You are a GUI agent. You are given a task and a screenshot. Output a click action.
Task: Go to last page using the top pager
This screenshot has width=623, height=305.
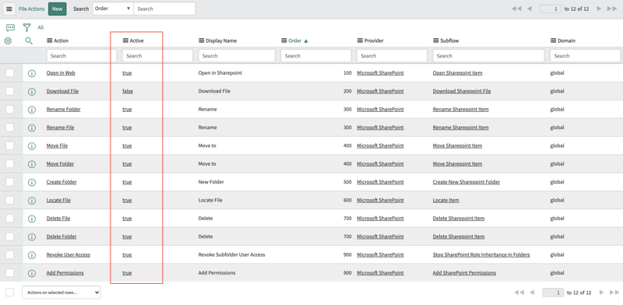(612, 9)
